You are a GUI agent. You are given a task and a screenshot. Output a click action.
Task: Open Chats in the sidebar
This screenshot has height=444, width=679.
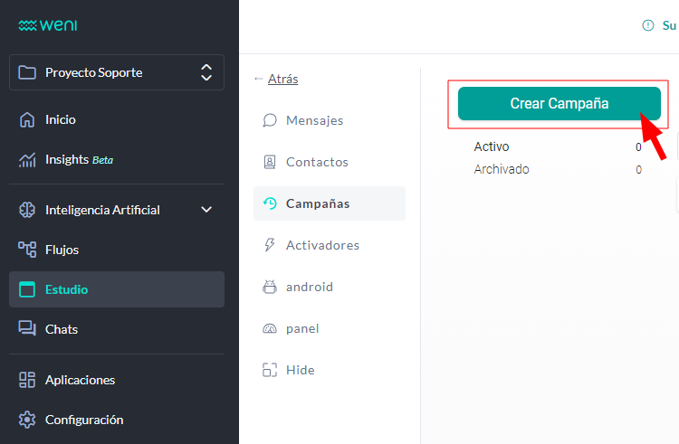pyautogui.click(x=117, y=329)
